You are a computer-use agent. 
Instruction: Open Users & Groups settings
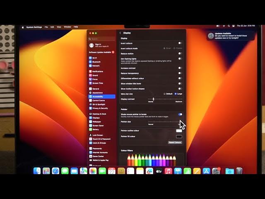(x=98, y=143)
